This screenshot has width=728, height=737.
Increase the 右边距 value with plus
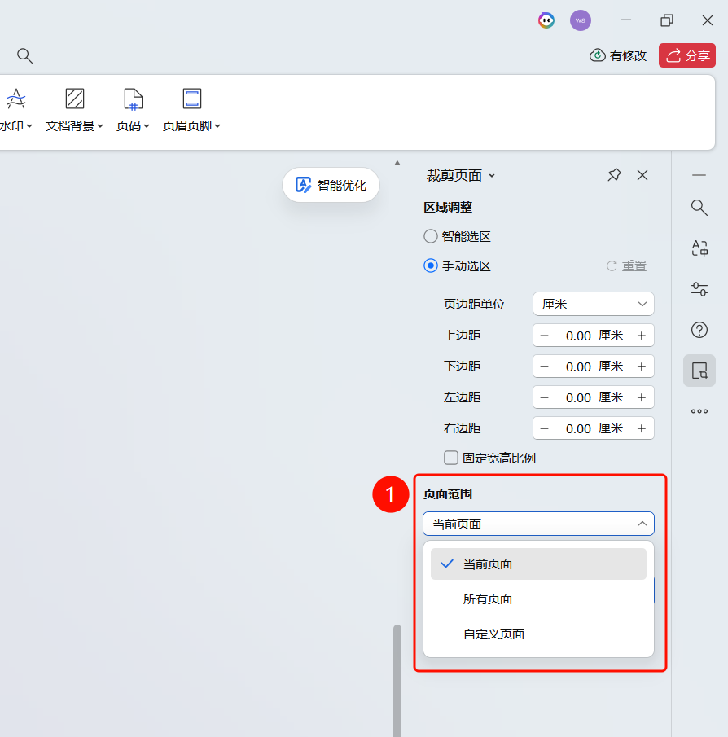(x=642, y=428)
